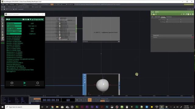Click the round gear icon in parameter header
Image resolution: width=195 pixels, height=109 pixels.
point(193,14)
